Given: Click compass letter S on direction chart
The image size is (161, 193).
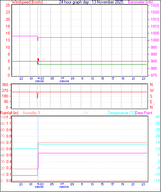Looking at the screenshot, I should click(x=151, y=96).
